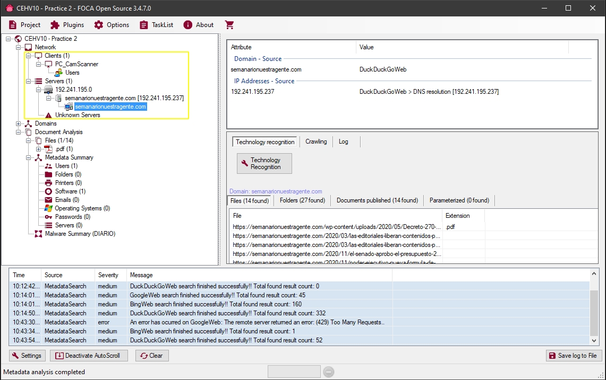Click the .pdf file type icon
Screen dimensions: 606x380
[x=49, y=149]
